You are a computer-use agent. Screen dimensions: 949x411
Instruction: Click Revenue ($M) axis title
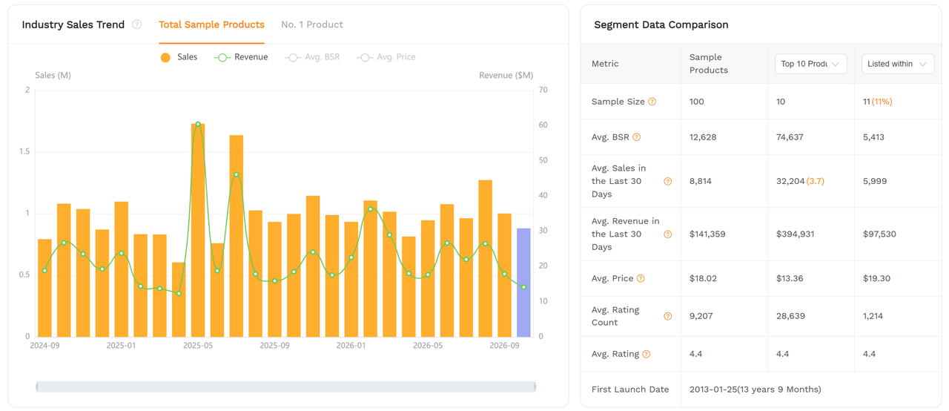coord(506,76)
